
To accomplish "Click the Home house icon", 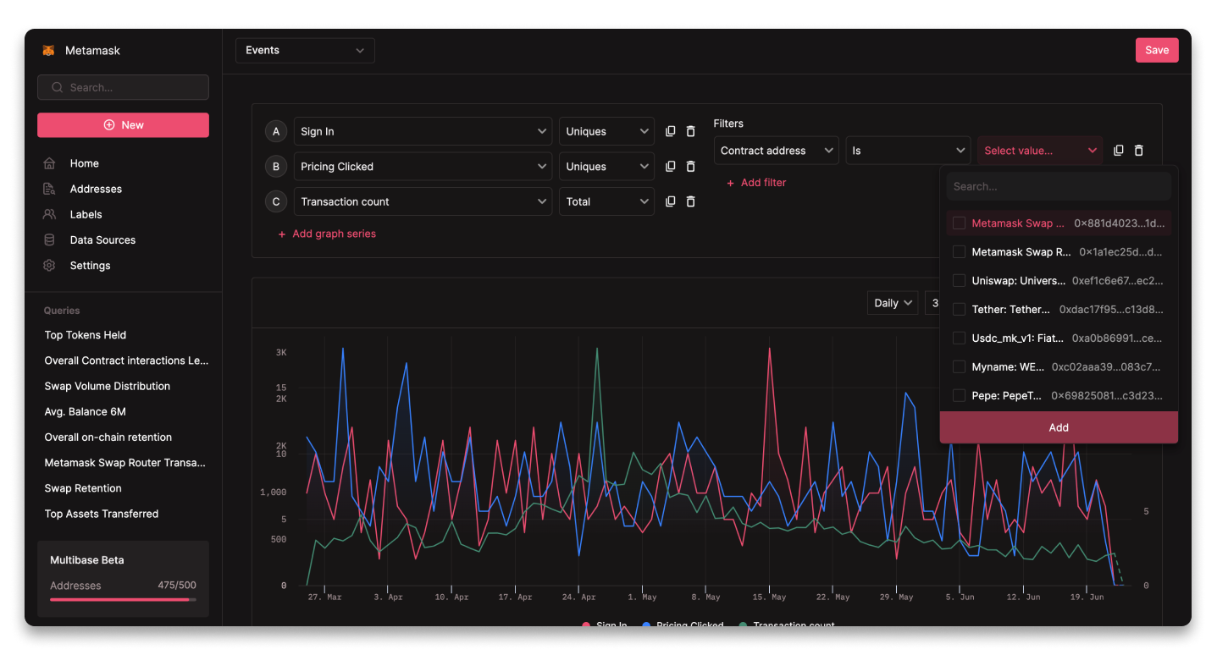I will 49,163.
